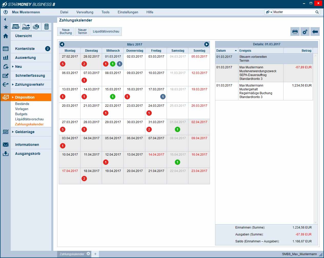Open the account list sidebar icon

[x=6, y=49]
